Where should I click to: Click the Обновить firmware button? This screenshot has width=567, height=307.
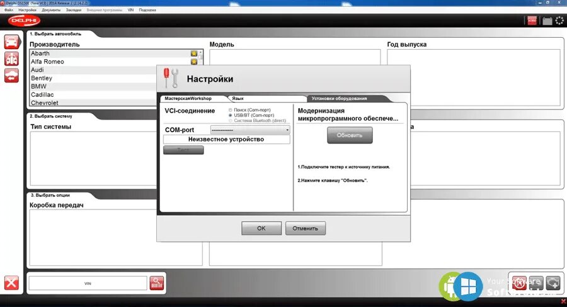[350, 135]
